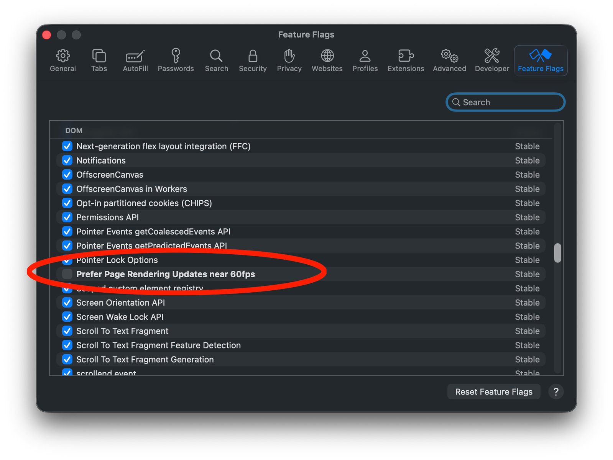
Task: Switch to the Advanced tab
Action: coord(449,61)
